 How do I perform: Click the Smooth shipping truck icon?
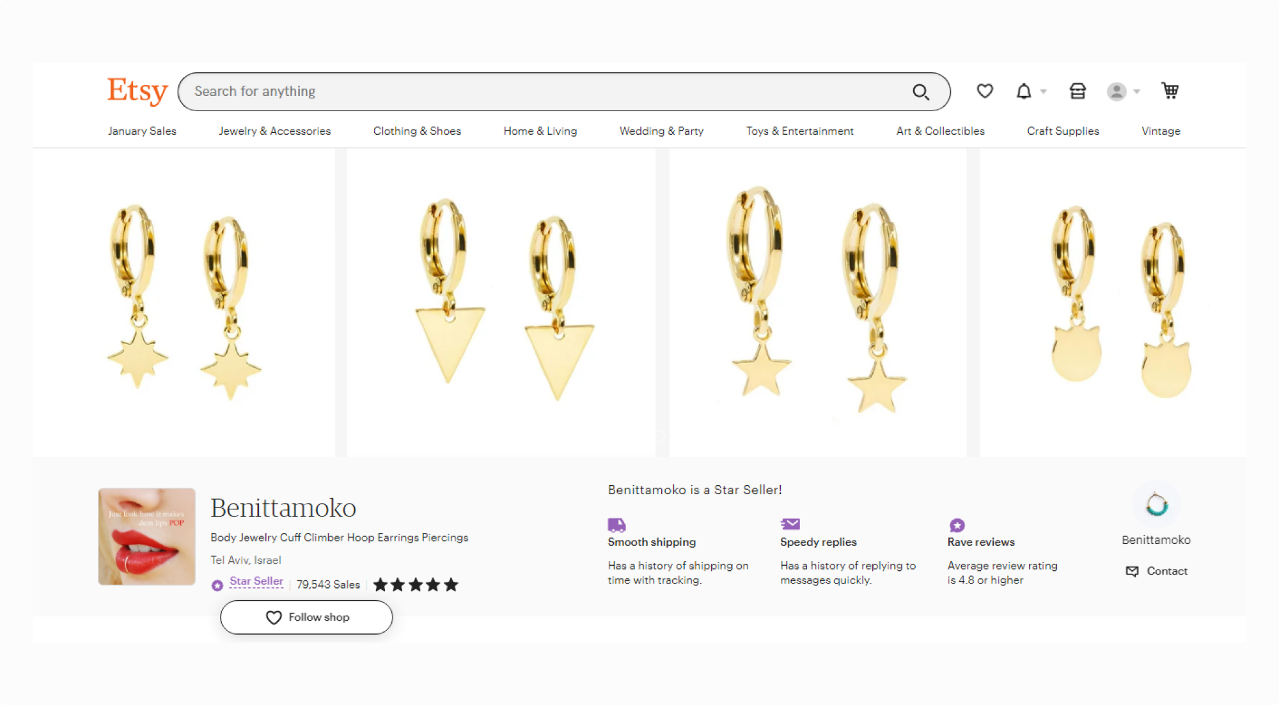click(616, 525)
